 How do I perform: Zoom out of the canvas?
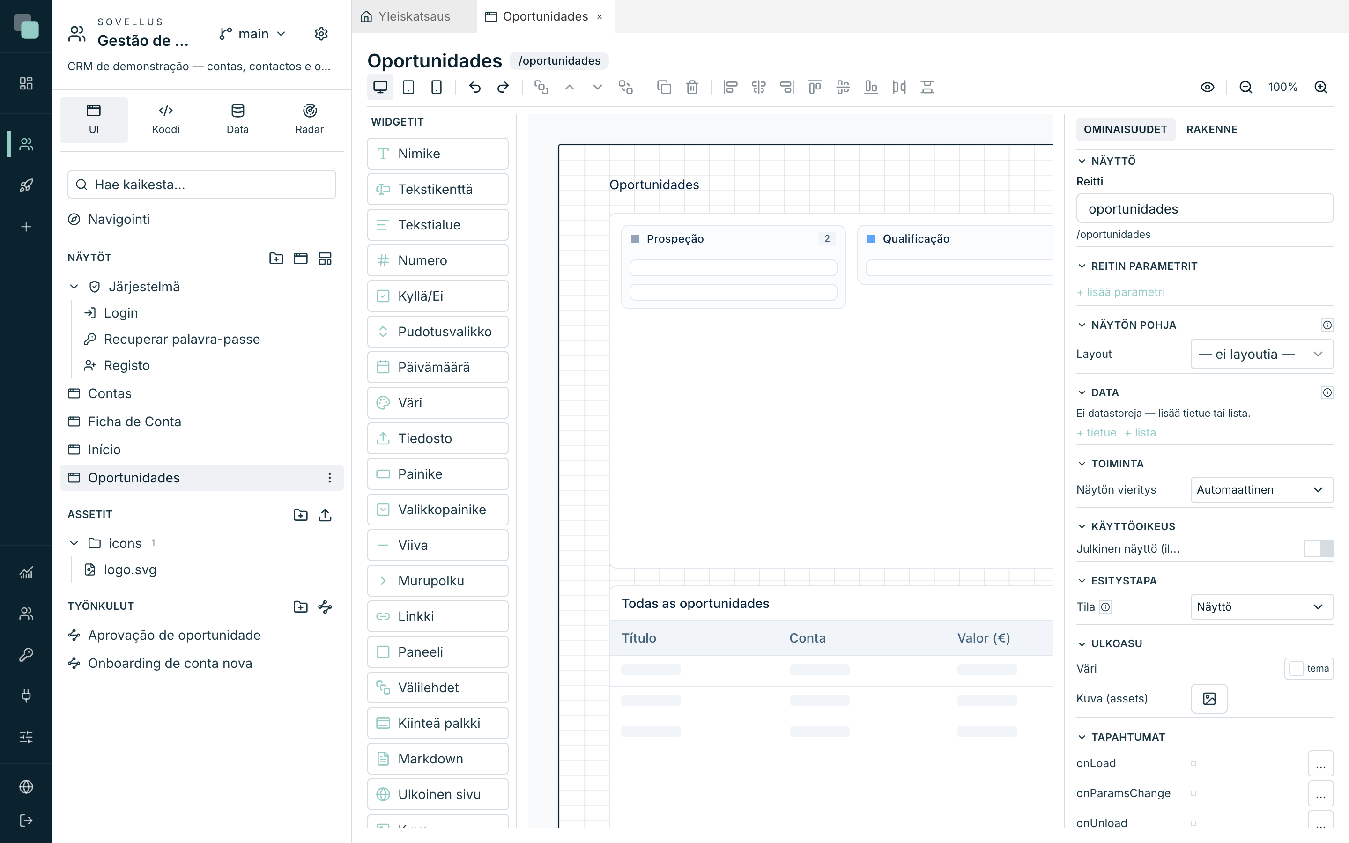tap(1246, 87)
